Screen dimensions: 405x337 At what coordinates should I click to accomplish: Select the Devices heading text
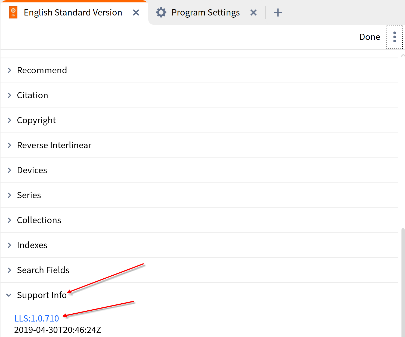pos(32,170)
